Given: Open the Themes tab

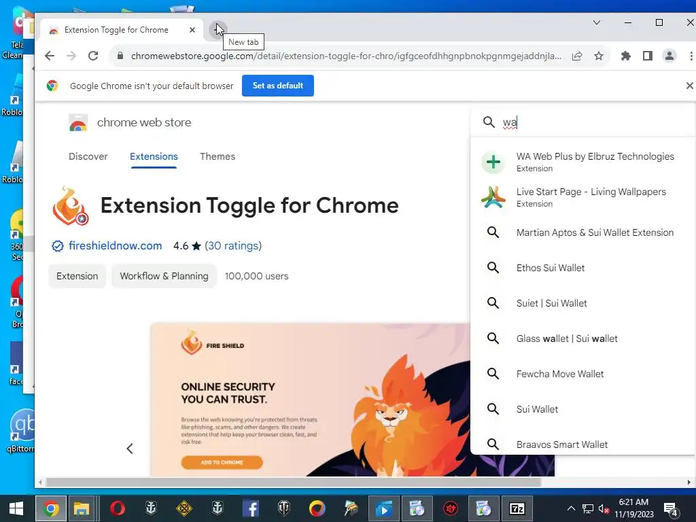Looking at the screenshot, I should 217,157.
